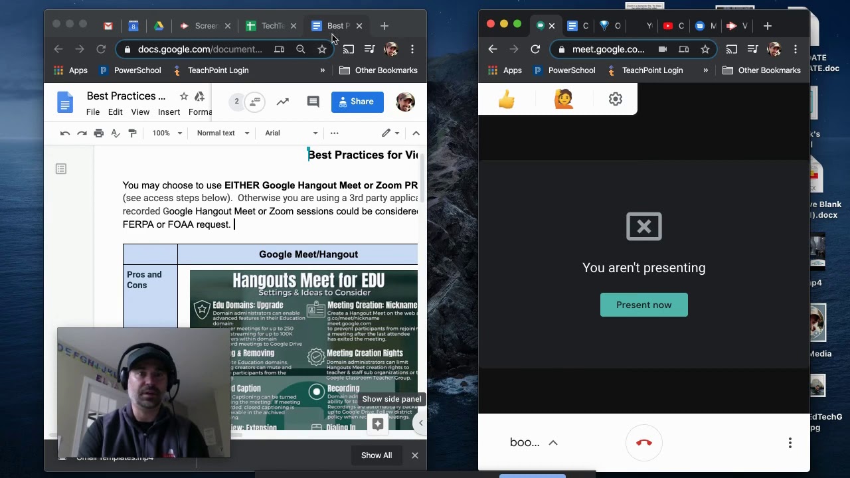
Task: Bookmark the Docs page with star icon
Action: pos(322,49)
